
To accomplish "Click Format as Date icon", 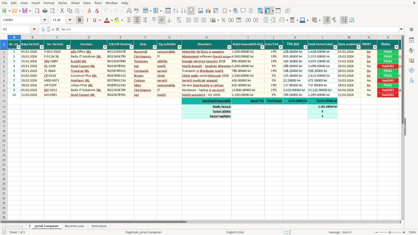I will click(239, 20).
